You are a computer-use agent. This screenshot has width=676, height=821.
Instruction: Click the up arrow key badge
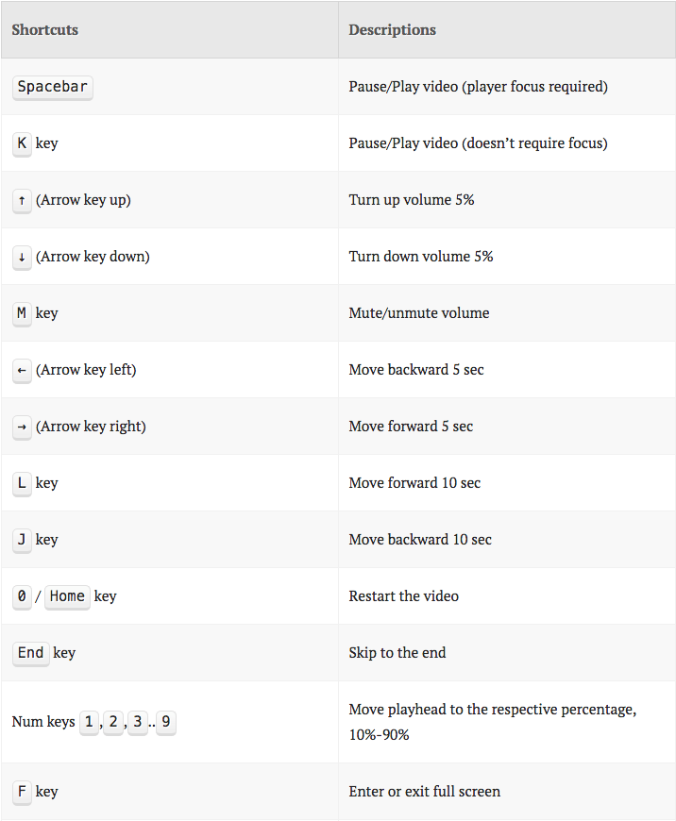[22, 200]
